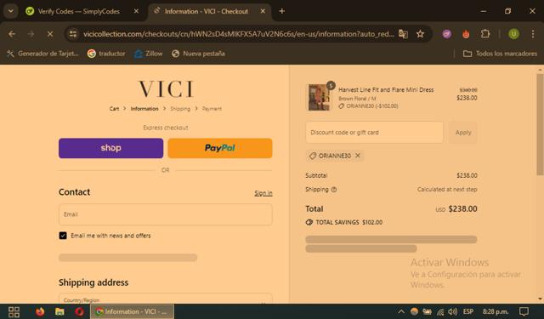Select the Payment breadcrumb step
The image size is (544, 319).
pos(212,109)
